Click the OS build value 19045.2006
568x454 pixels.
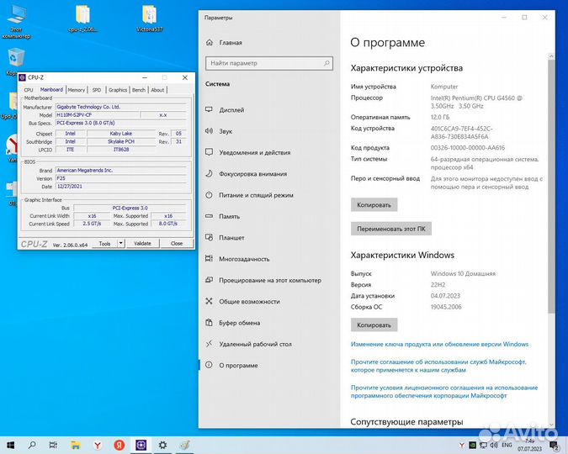point(446,307)
